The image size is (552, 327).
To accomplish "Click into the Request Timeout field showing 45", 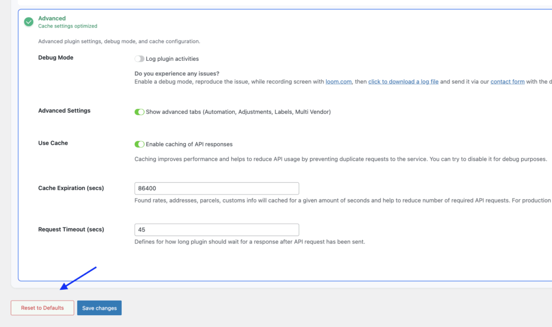I will click(x=216, y=229).
